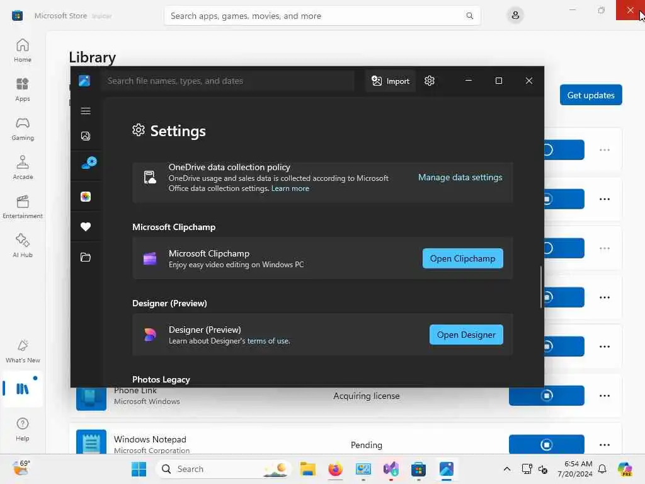Focus the Photos file search box
This screenshot has height=484, width=645.
click(x=228, y=81)
